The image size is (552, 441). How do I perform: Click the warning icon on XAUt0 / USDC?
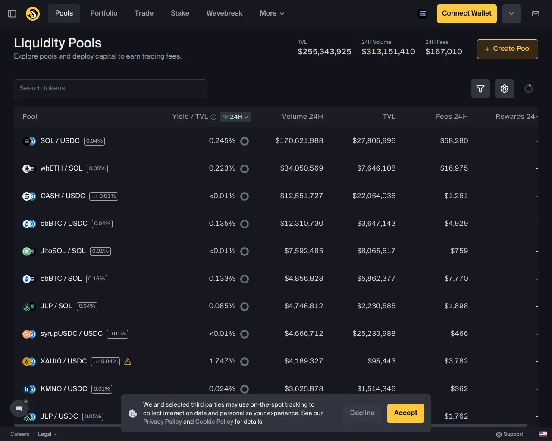click(128, 362)
